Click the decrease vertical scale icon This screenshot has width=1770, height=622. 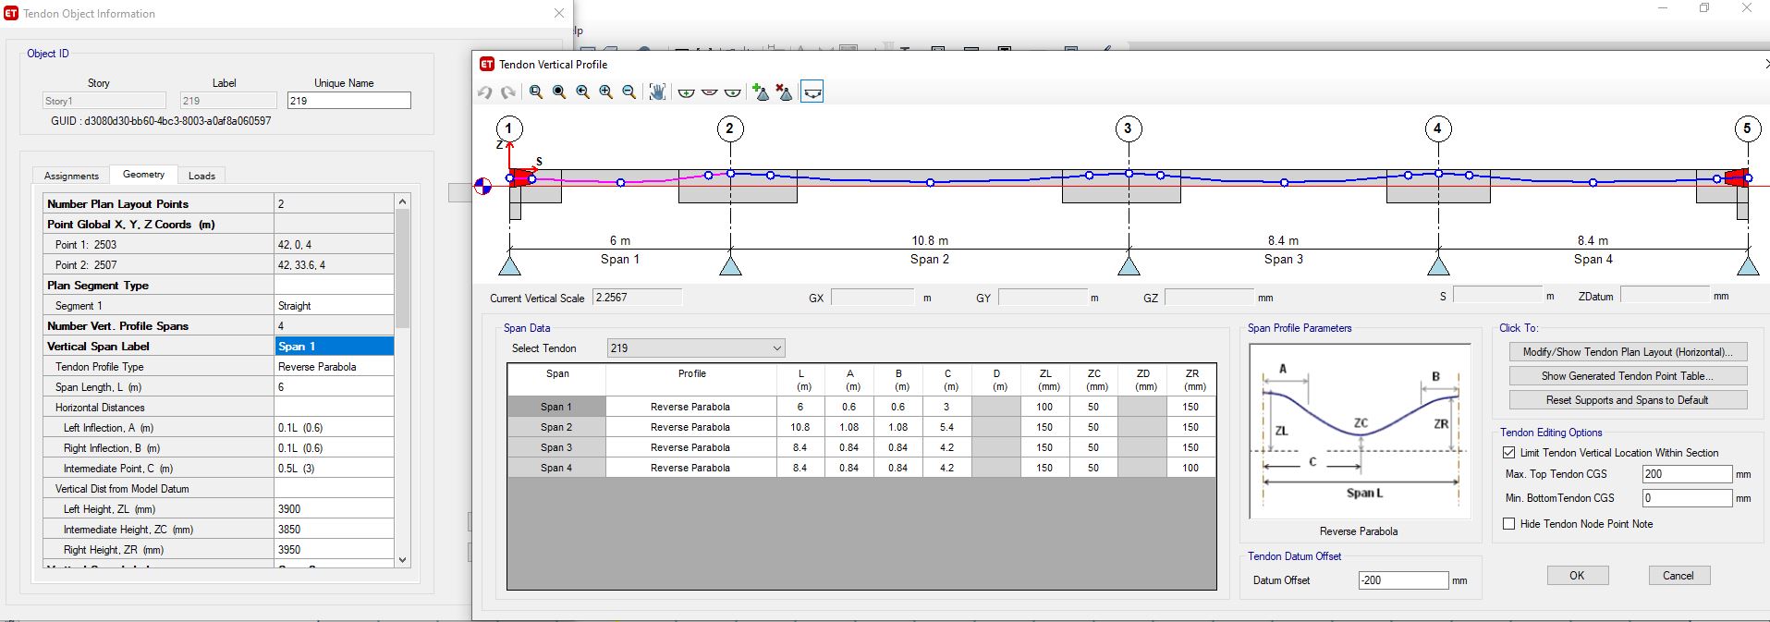pyautogui.click(x=709, y=92)
